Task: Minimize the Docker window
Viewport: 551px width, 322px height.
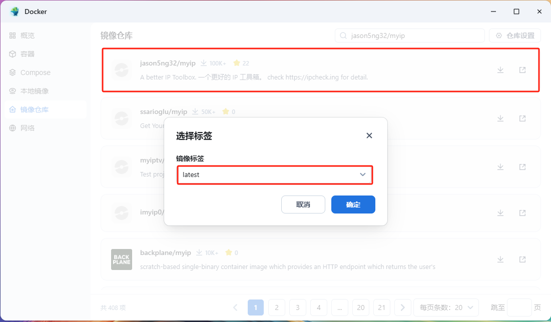Action: [x=493, y=11]
